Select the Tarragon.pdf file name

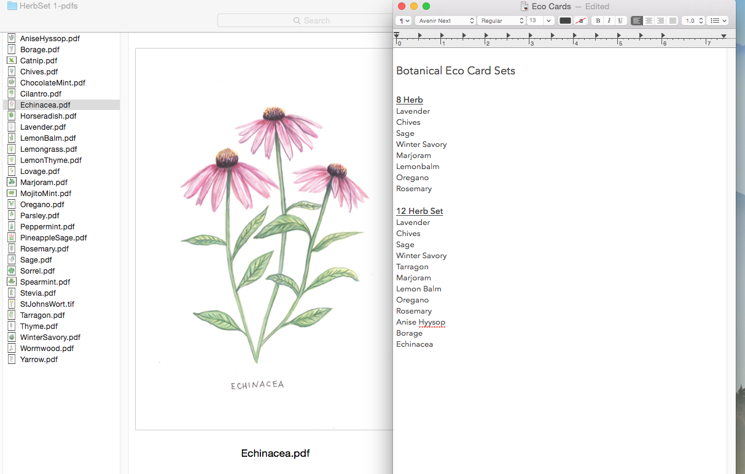[42, 315]
